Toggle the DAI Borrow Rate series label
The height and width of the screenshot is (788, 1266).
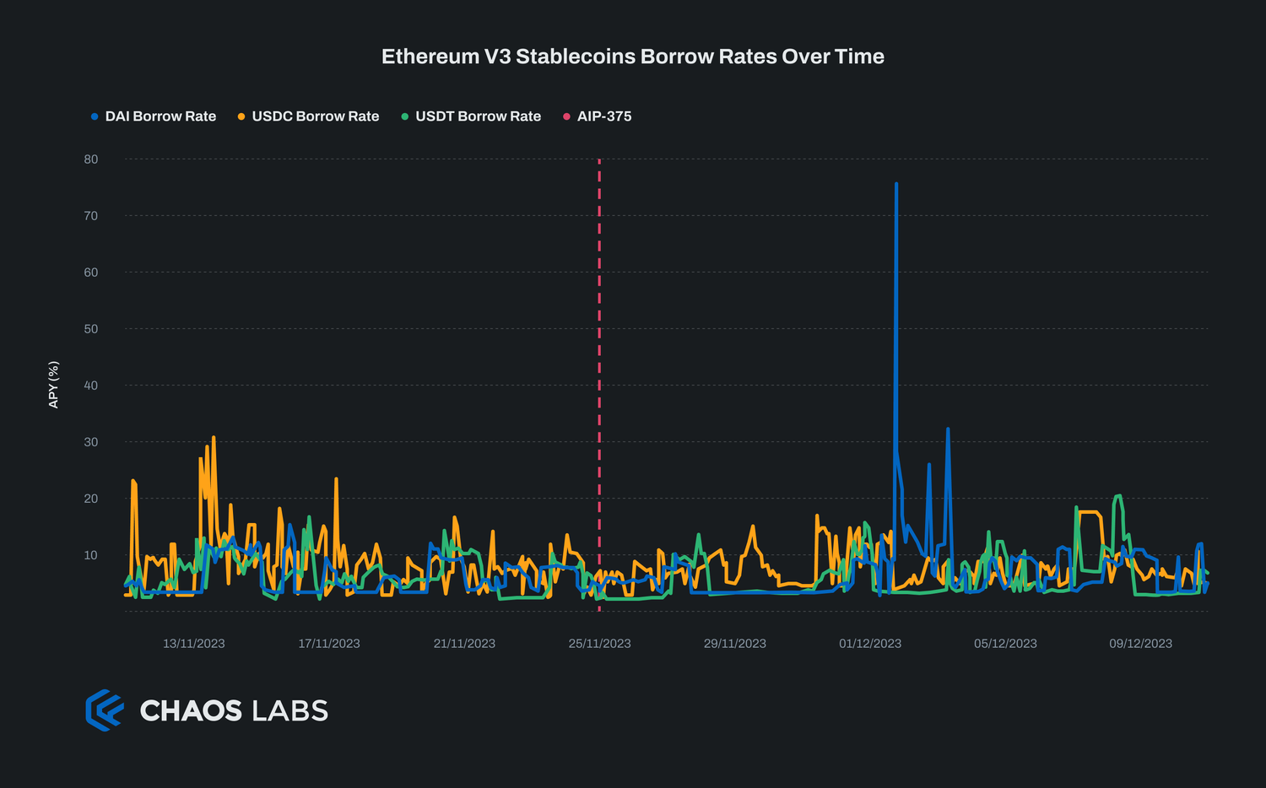pyautogui.click(x=160, y=116)
